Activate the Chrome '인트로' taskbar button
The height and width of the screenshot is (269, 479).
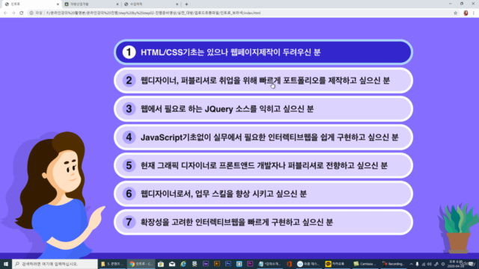coord(141,264)
